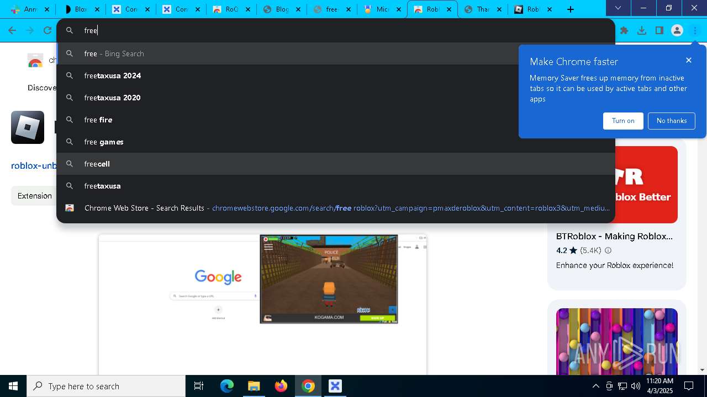
Task: Click the Extension chip label
Action: coord(34,196)
